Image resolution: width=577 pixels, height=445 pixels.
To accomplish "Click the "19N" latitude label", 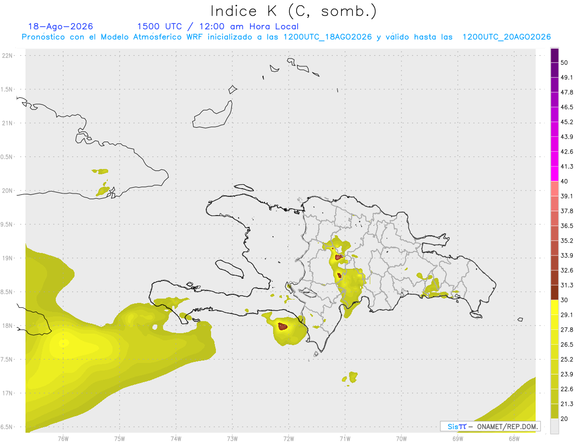I will (x=7, y=258).
